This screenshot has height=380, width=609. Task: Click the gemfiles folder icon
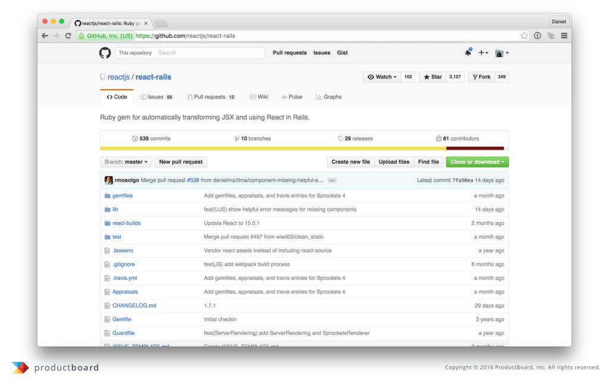tap(107, 195)
